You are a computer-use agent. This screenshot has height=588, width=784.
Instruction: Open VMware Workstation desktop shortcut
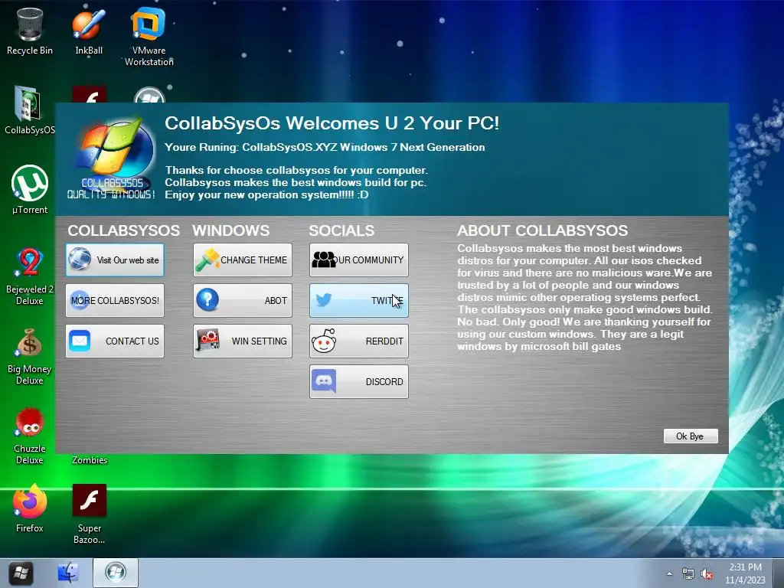coord(149,37)
